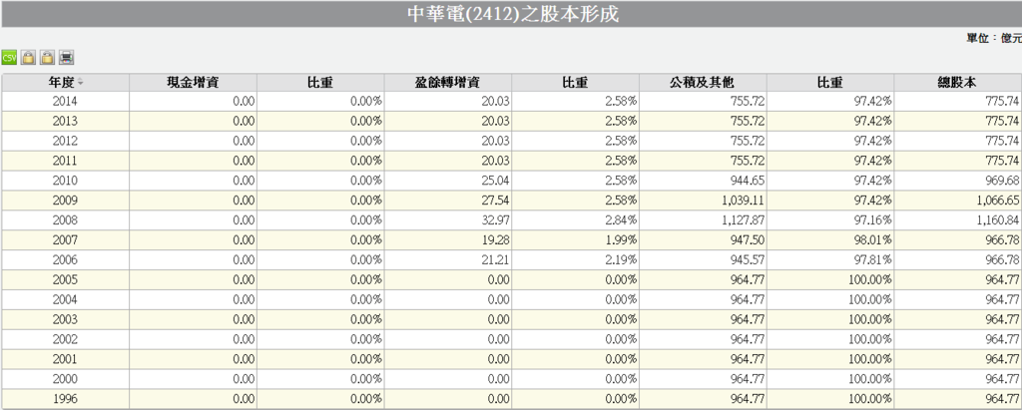Select the 2013 year cell

coord(65,121)
